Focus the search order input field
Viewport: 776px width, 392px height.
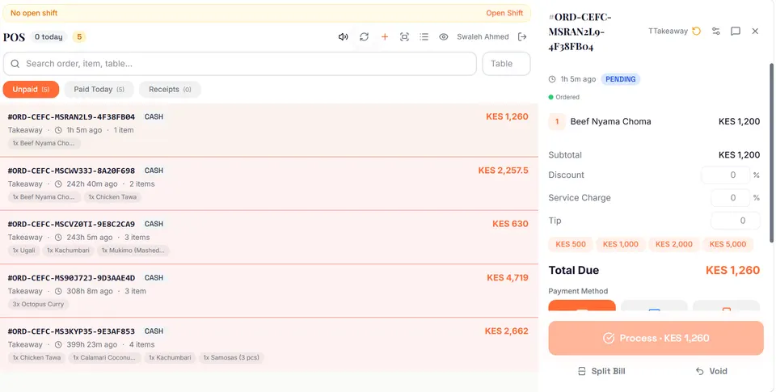[240, 64]
